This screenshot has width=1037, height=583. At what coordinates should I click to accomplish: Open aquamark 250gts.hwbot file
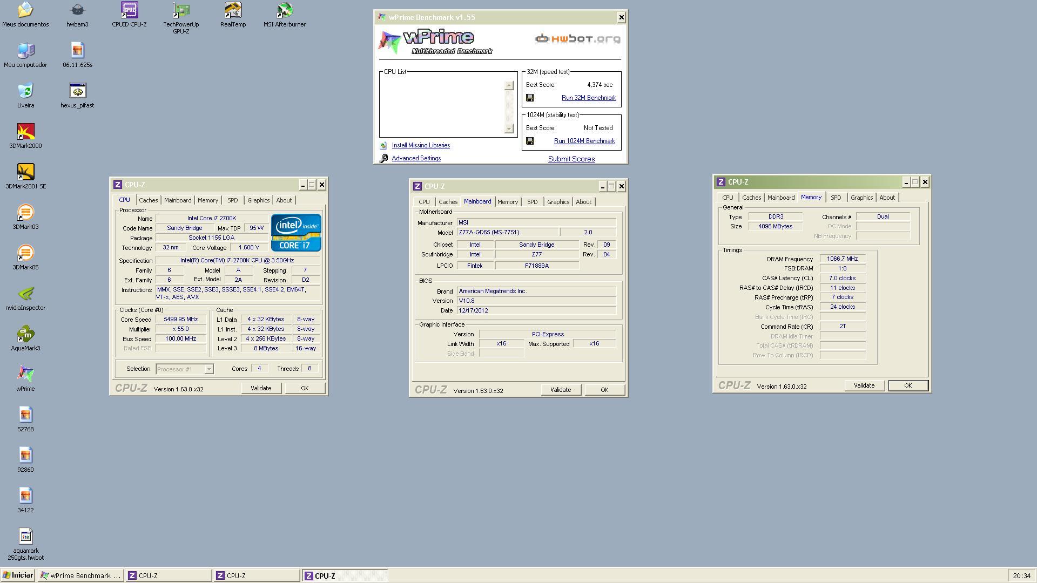pos(25,545)
